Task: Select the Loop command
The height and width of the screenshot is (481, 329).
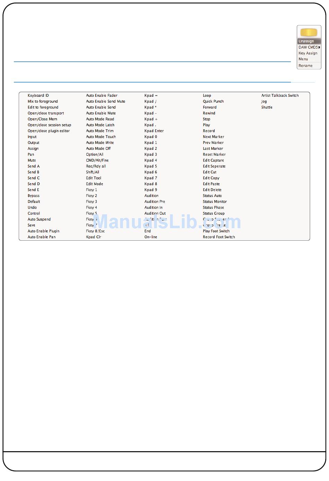Action: [x=207, y=95]
